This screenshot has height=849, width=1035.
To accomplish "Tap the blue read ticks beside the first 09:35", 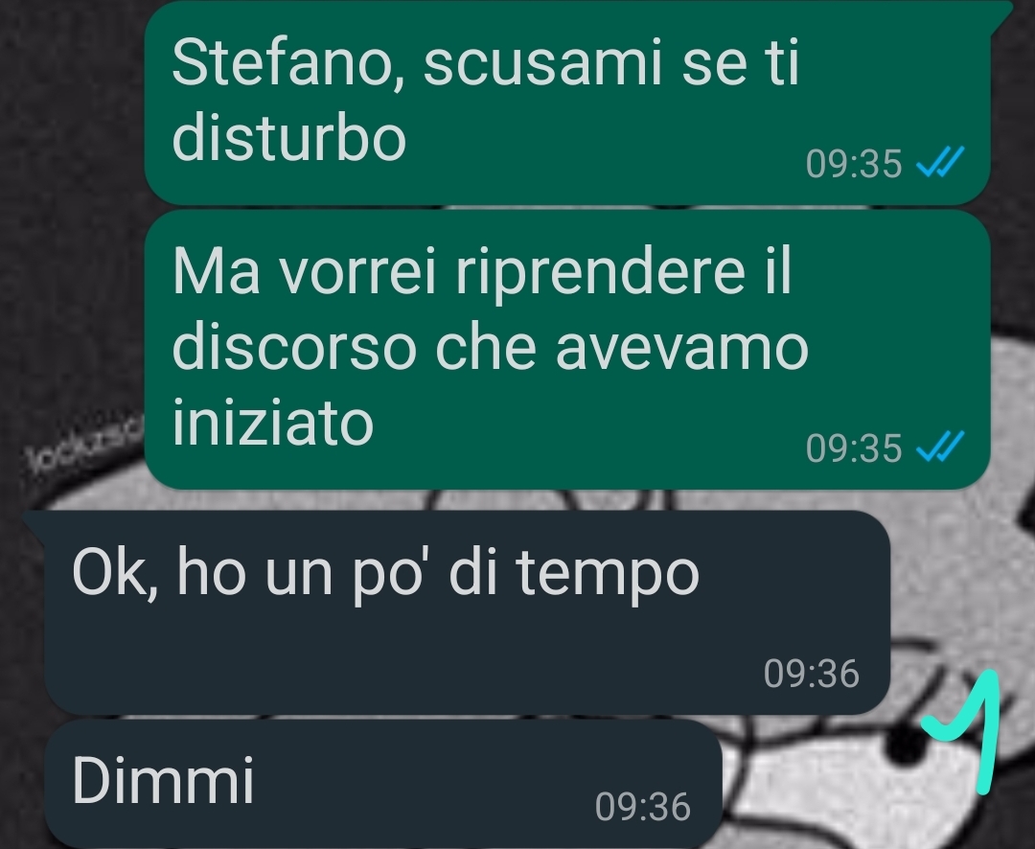I will click(x=941, y=162).
